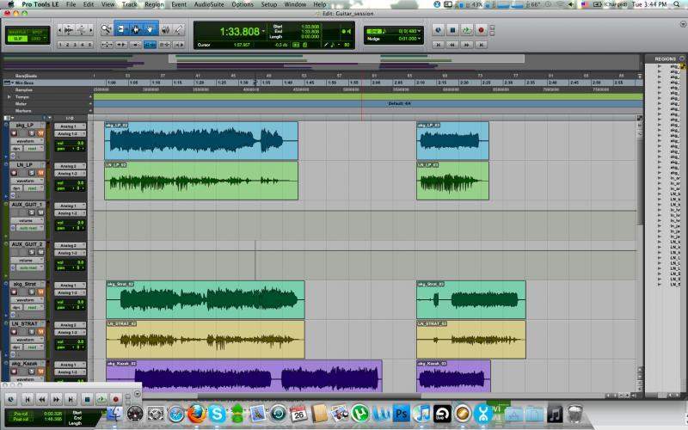Select the Trimmer tool
Viewport: 688px width, 430px height.
coord(121,29)
